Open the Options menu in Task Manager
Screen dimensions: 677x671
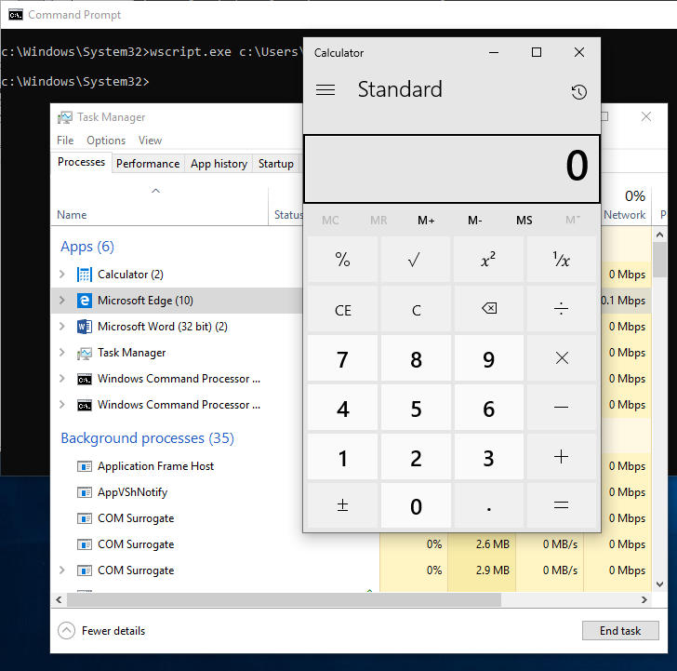coord(106,141)
